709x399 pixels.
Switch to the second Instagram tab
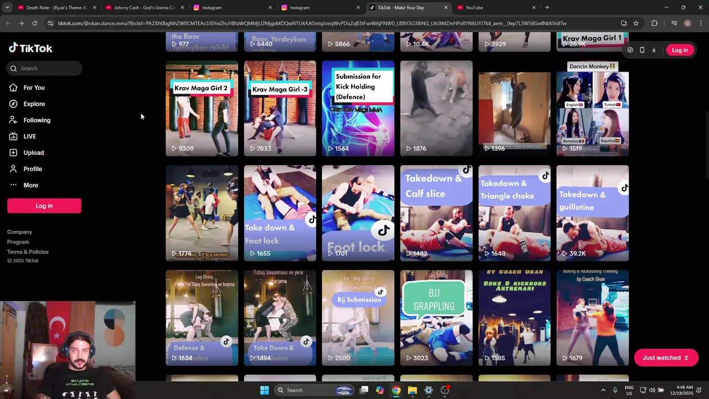tap(321, 8)
